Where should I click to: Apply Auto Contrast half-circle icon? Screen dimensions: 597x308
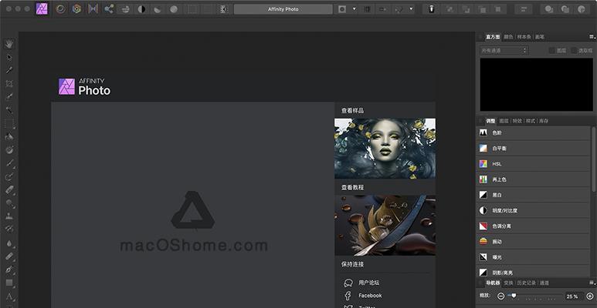pos(141,9)
